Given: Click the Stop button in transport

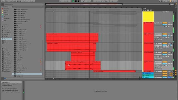Looking at the screenshot, I should [x=76, y=1].
